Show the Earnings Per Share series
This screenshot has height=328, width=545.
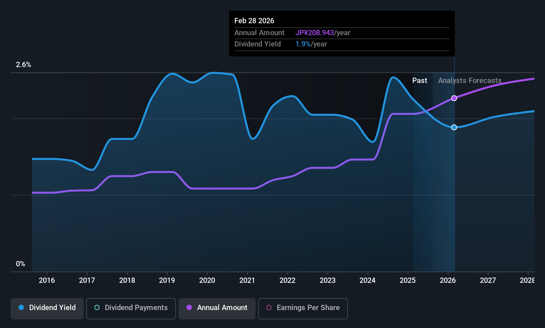point(303,308)
